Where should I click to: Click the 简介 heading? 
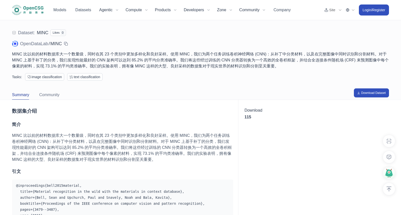[x=17, y=124]
